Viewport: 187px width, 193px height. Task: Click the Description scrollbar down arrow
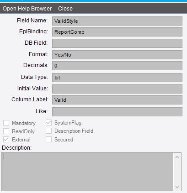pos(177,187)
